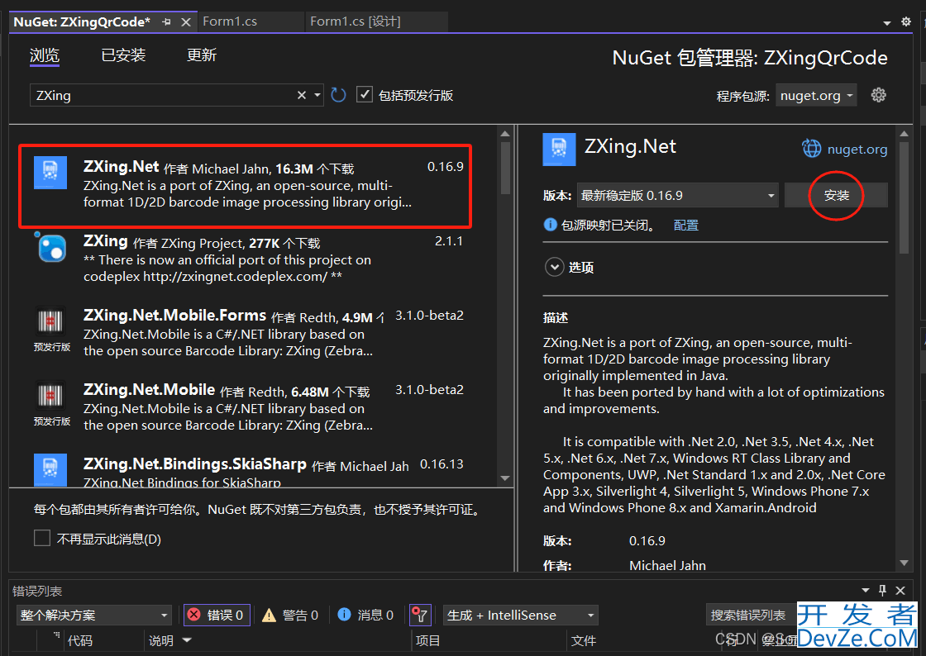Refresh the package list

(338, 95)
